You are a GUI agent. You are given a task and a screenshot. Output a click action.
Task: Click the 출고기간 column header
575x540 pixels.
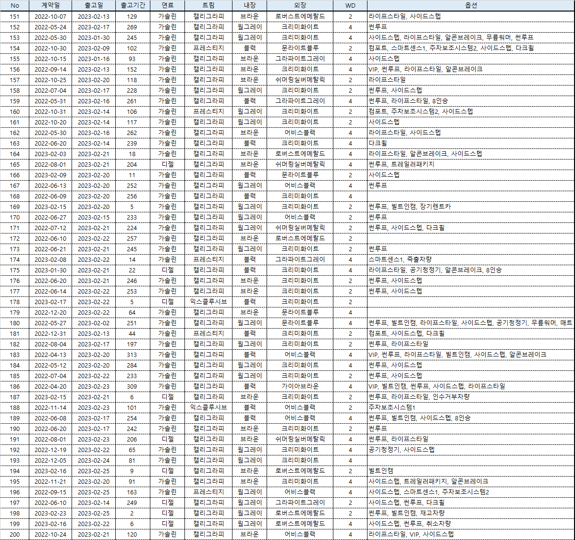pyautogui.click(x=133, y=5)
